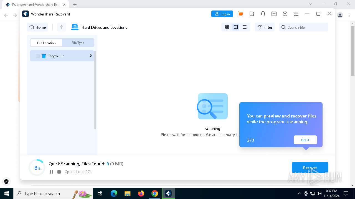Click the browser page vertical scrollbar
The image size is (355, 199).
point(353,51)
